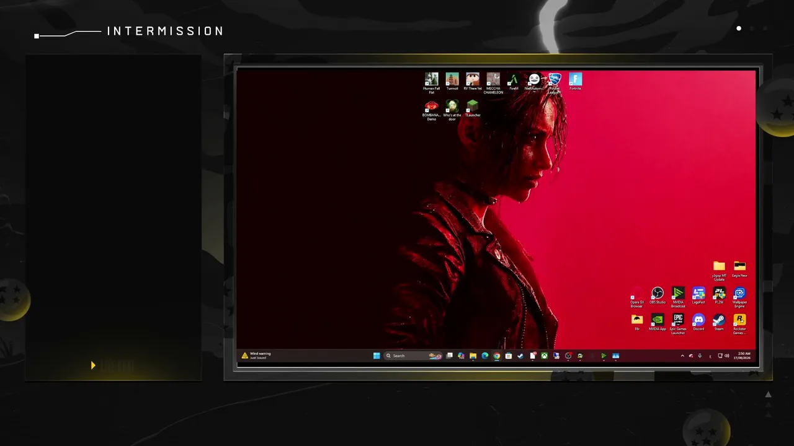Open Microsoft Edge from the taskbar
The image size is (794, 446).
(484, 356)
